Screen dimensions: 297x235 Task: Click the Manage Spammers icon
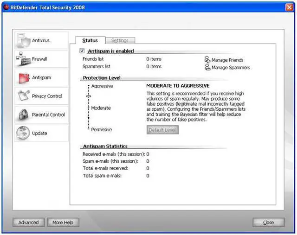[x=207, y=68]
